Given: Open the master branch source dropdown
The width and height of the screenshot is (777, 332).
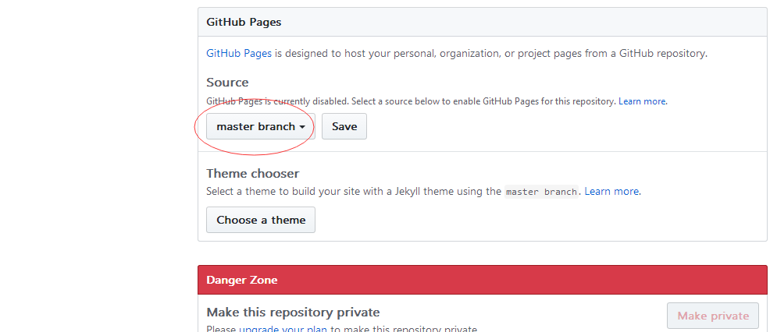Looking at the screenshot, I should click(261, 126).
